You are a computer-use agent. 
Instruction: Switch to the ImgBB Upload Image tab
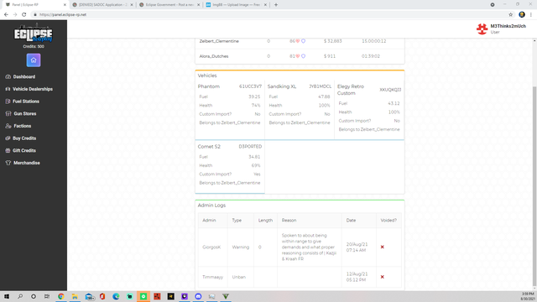pyautogui.click(x=237, y=5)
